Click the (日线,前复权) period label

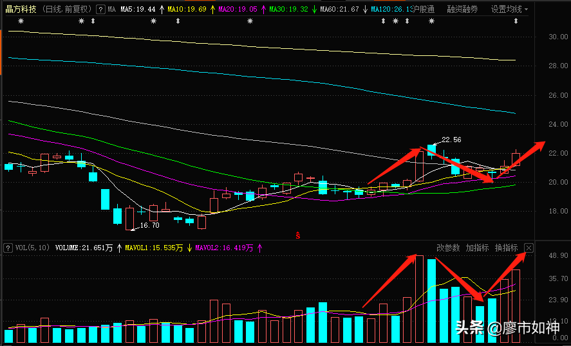point(67,9)
